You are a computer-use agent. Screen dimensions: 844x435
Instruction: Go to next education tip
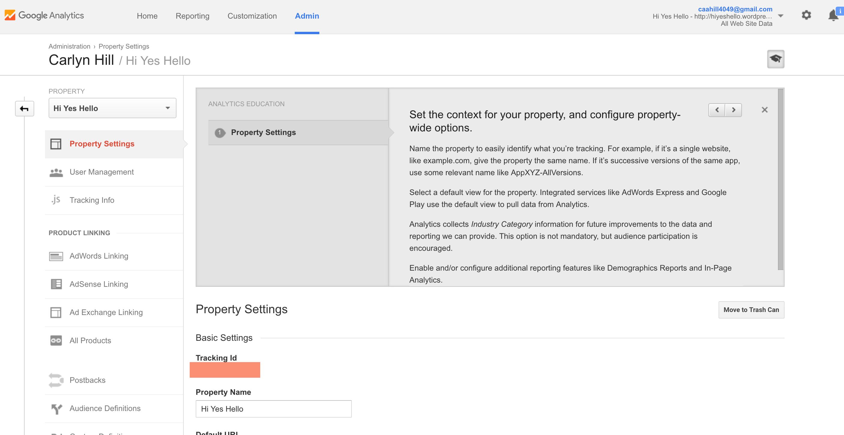click(733, 110)
